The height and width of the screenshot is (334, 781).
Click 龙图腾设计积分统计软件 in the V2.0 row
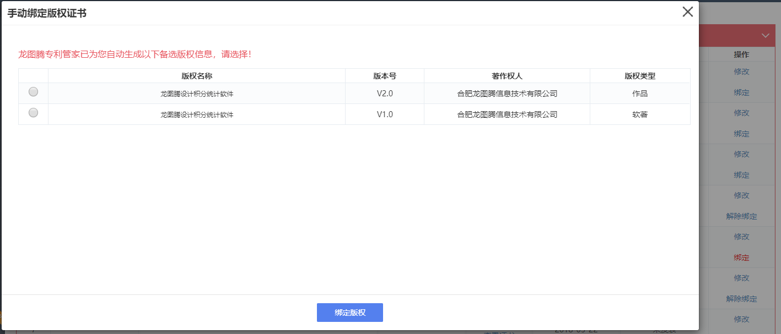197,94
